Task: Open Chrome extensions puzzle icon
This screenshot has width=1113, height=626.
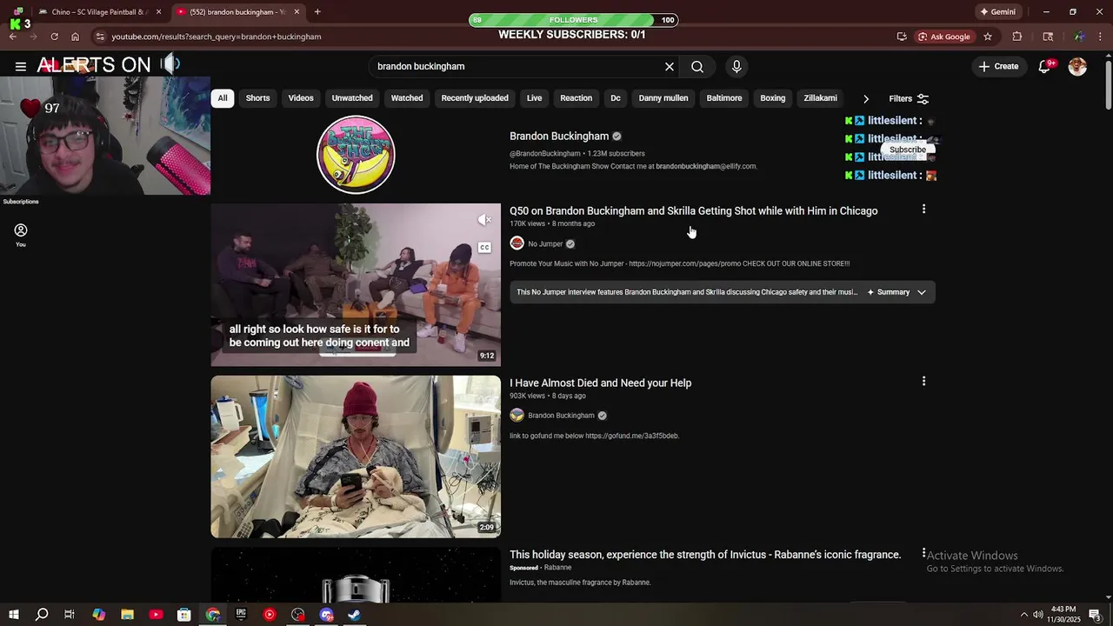Action: click(x=1017, y=37)
